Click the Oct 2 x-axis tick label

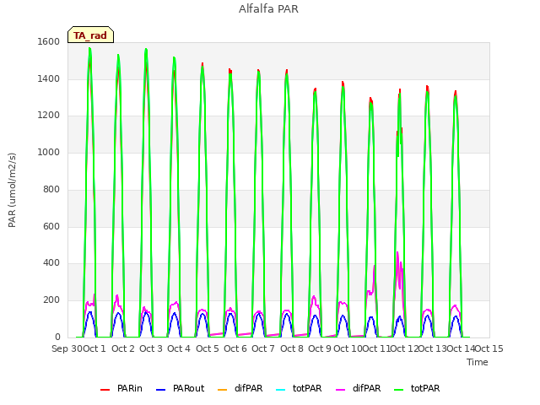tap(123, 348)
